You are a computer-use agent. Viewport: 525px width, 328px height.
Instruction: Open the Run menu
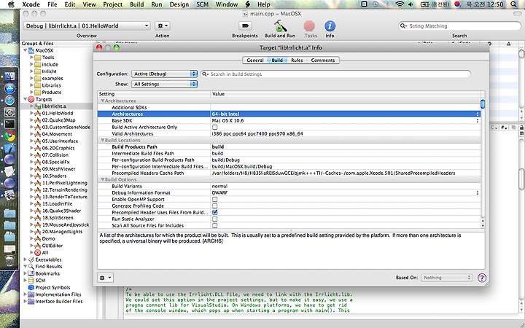(x=156, y=4)
